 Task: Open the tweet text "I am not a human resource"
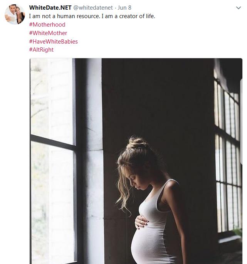coord(64,16)
